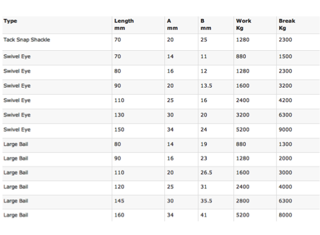This screenshot has width=320, height=235.
Task: Click the Type column header
Action: point(10,21)
